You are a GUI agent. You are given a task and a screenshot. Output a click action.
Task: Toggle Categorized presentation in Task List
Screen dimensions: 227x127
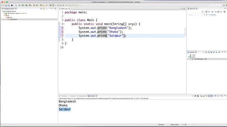(206, 12)
